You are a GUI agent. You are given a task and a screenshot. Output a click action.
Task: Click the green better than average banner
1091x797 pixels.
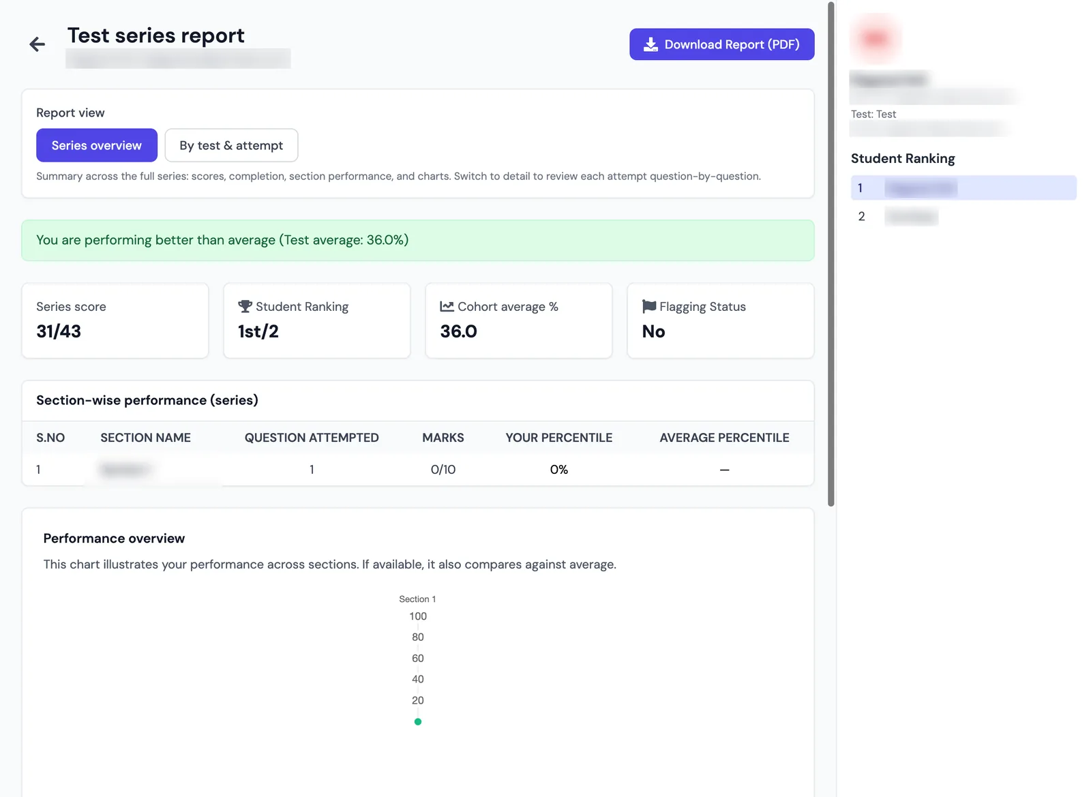click(x=418, y=240)
